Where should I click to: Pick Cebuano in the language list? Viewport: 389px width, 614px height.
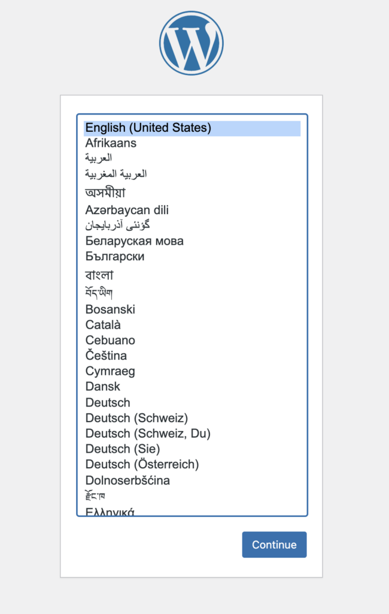[x=110, y=341]
